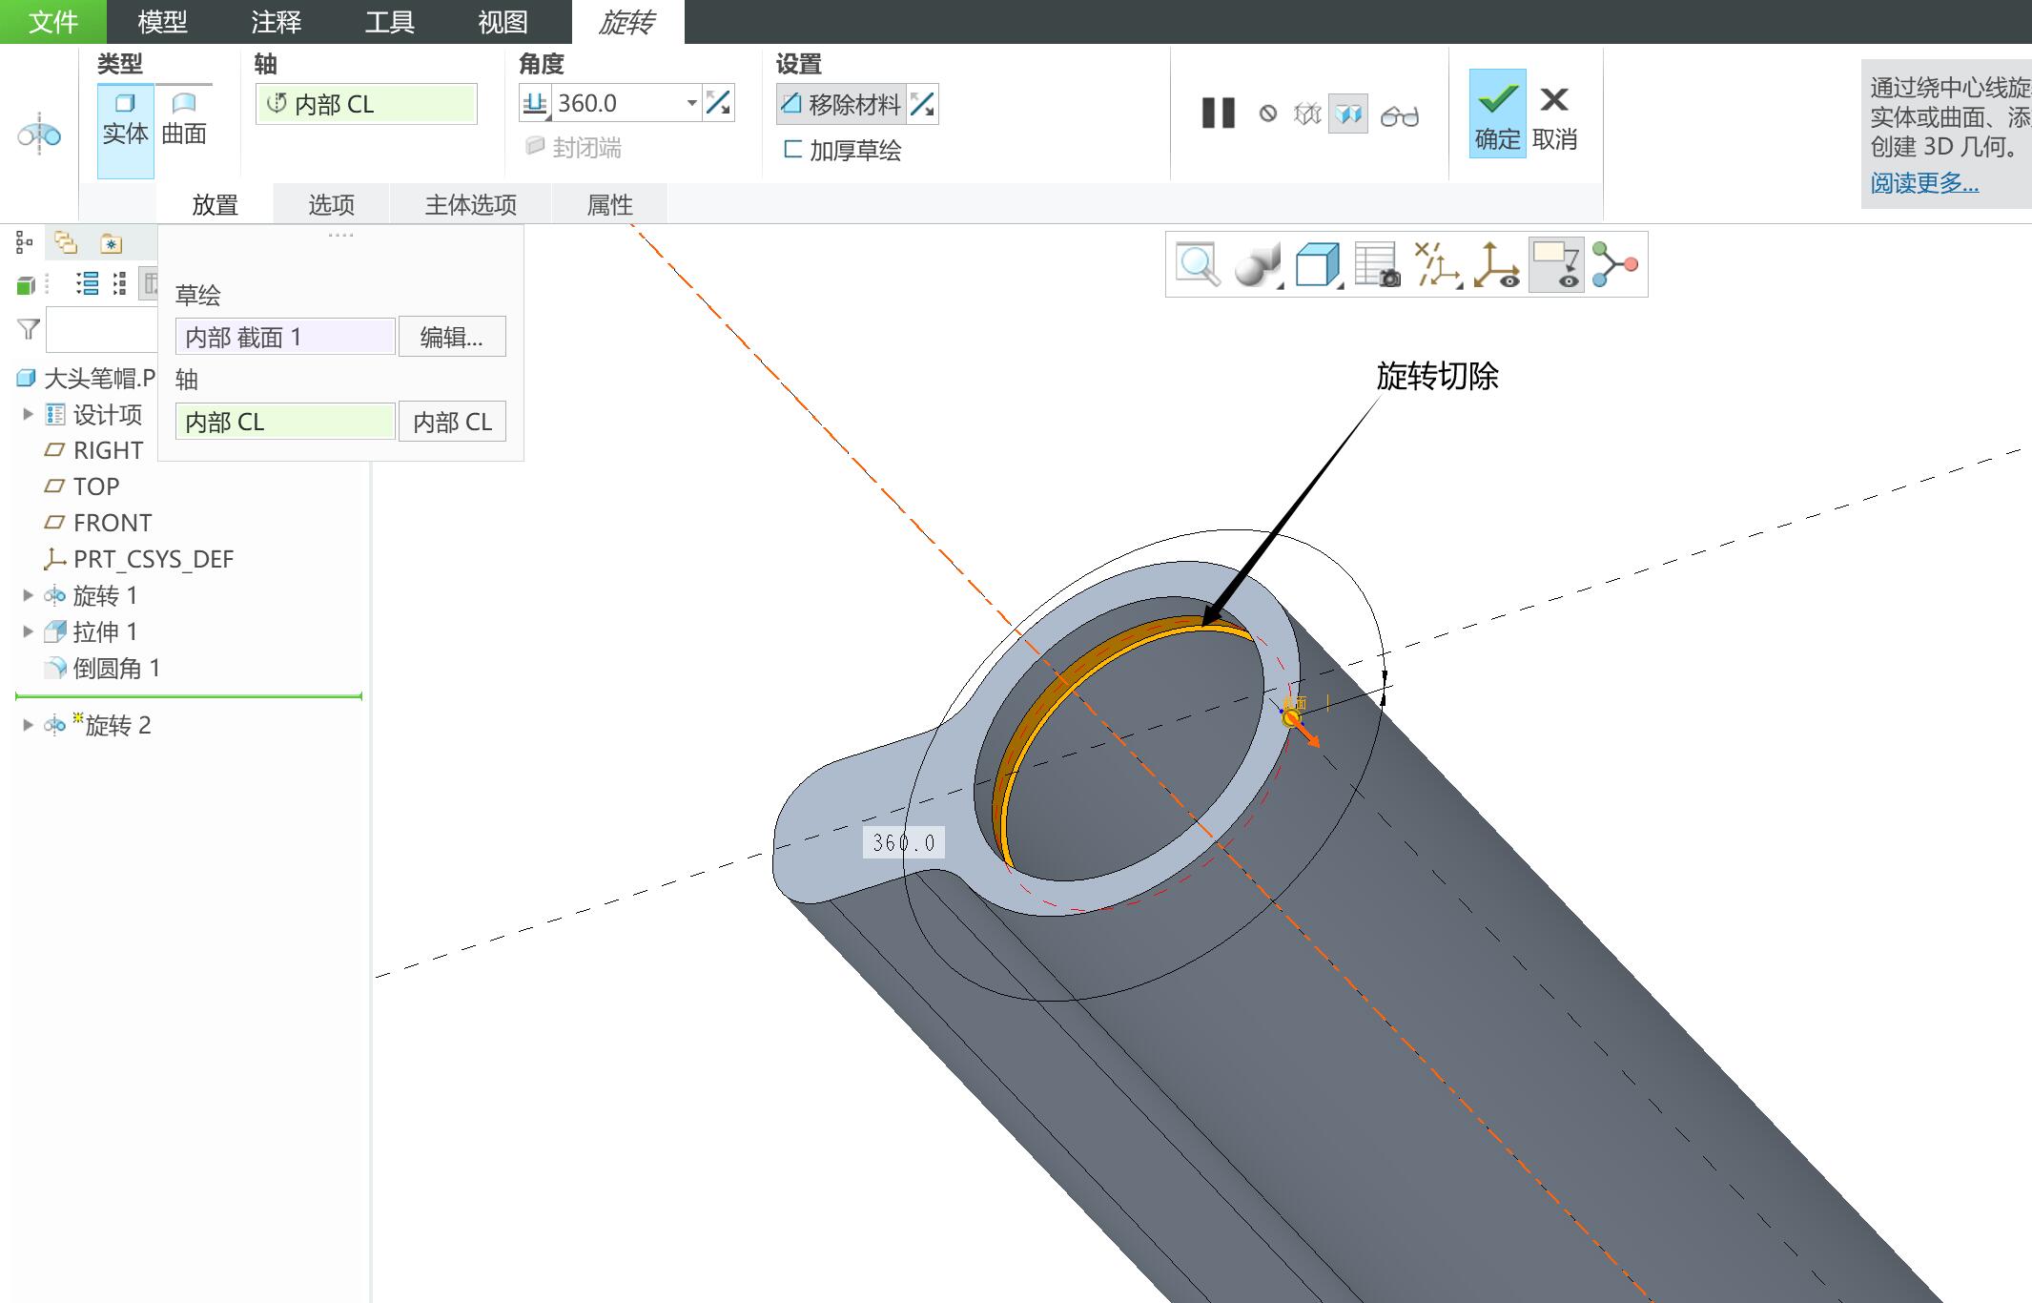Enable the 加厚草绘 thicken sketch option
Image resolution: width=2032 pixels, height=1303 pixels.
[x=842, y=150]
